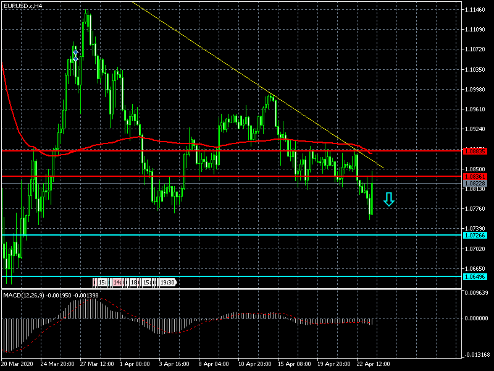Click the 1.11460 value on price scale
The image size is (494, 371).
tap(476, 10)
